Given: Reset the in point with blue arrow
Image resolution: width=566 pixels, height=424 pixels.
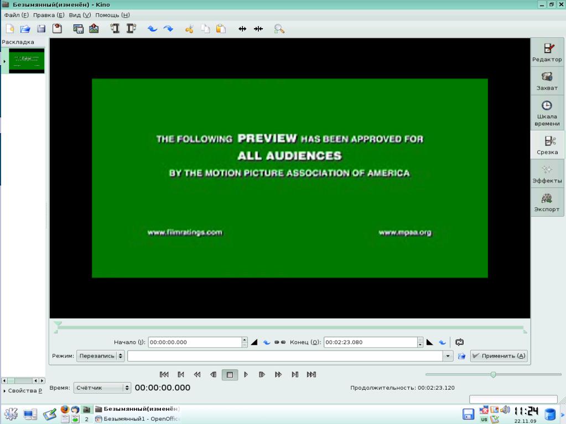Looking at the screenshot, I should (x=266, y=342).
